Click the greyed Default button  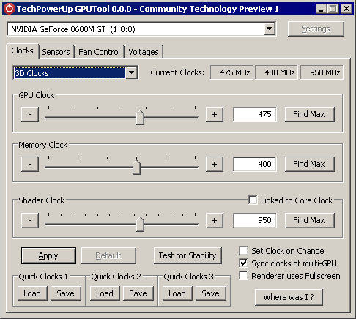[108, 255]
